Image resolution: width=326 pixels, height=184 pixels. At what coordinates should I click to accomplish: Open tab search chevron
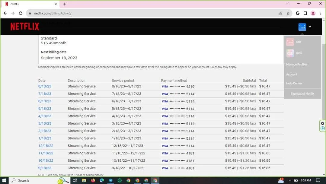point(287,4)
